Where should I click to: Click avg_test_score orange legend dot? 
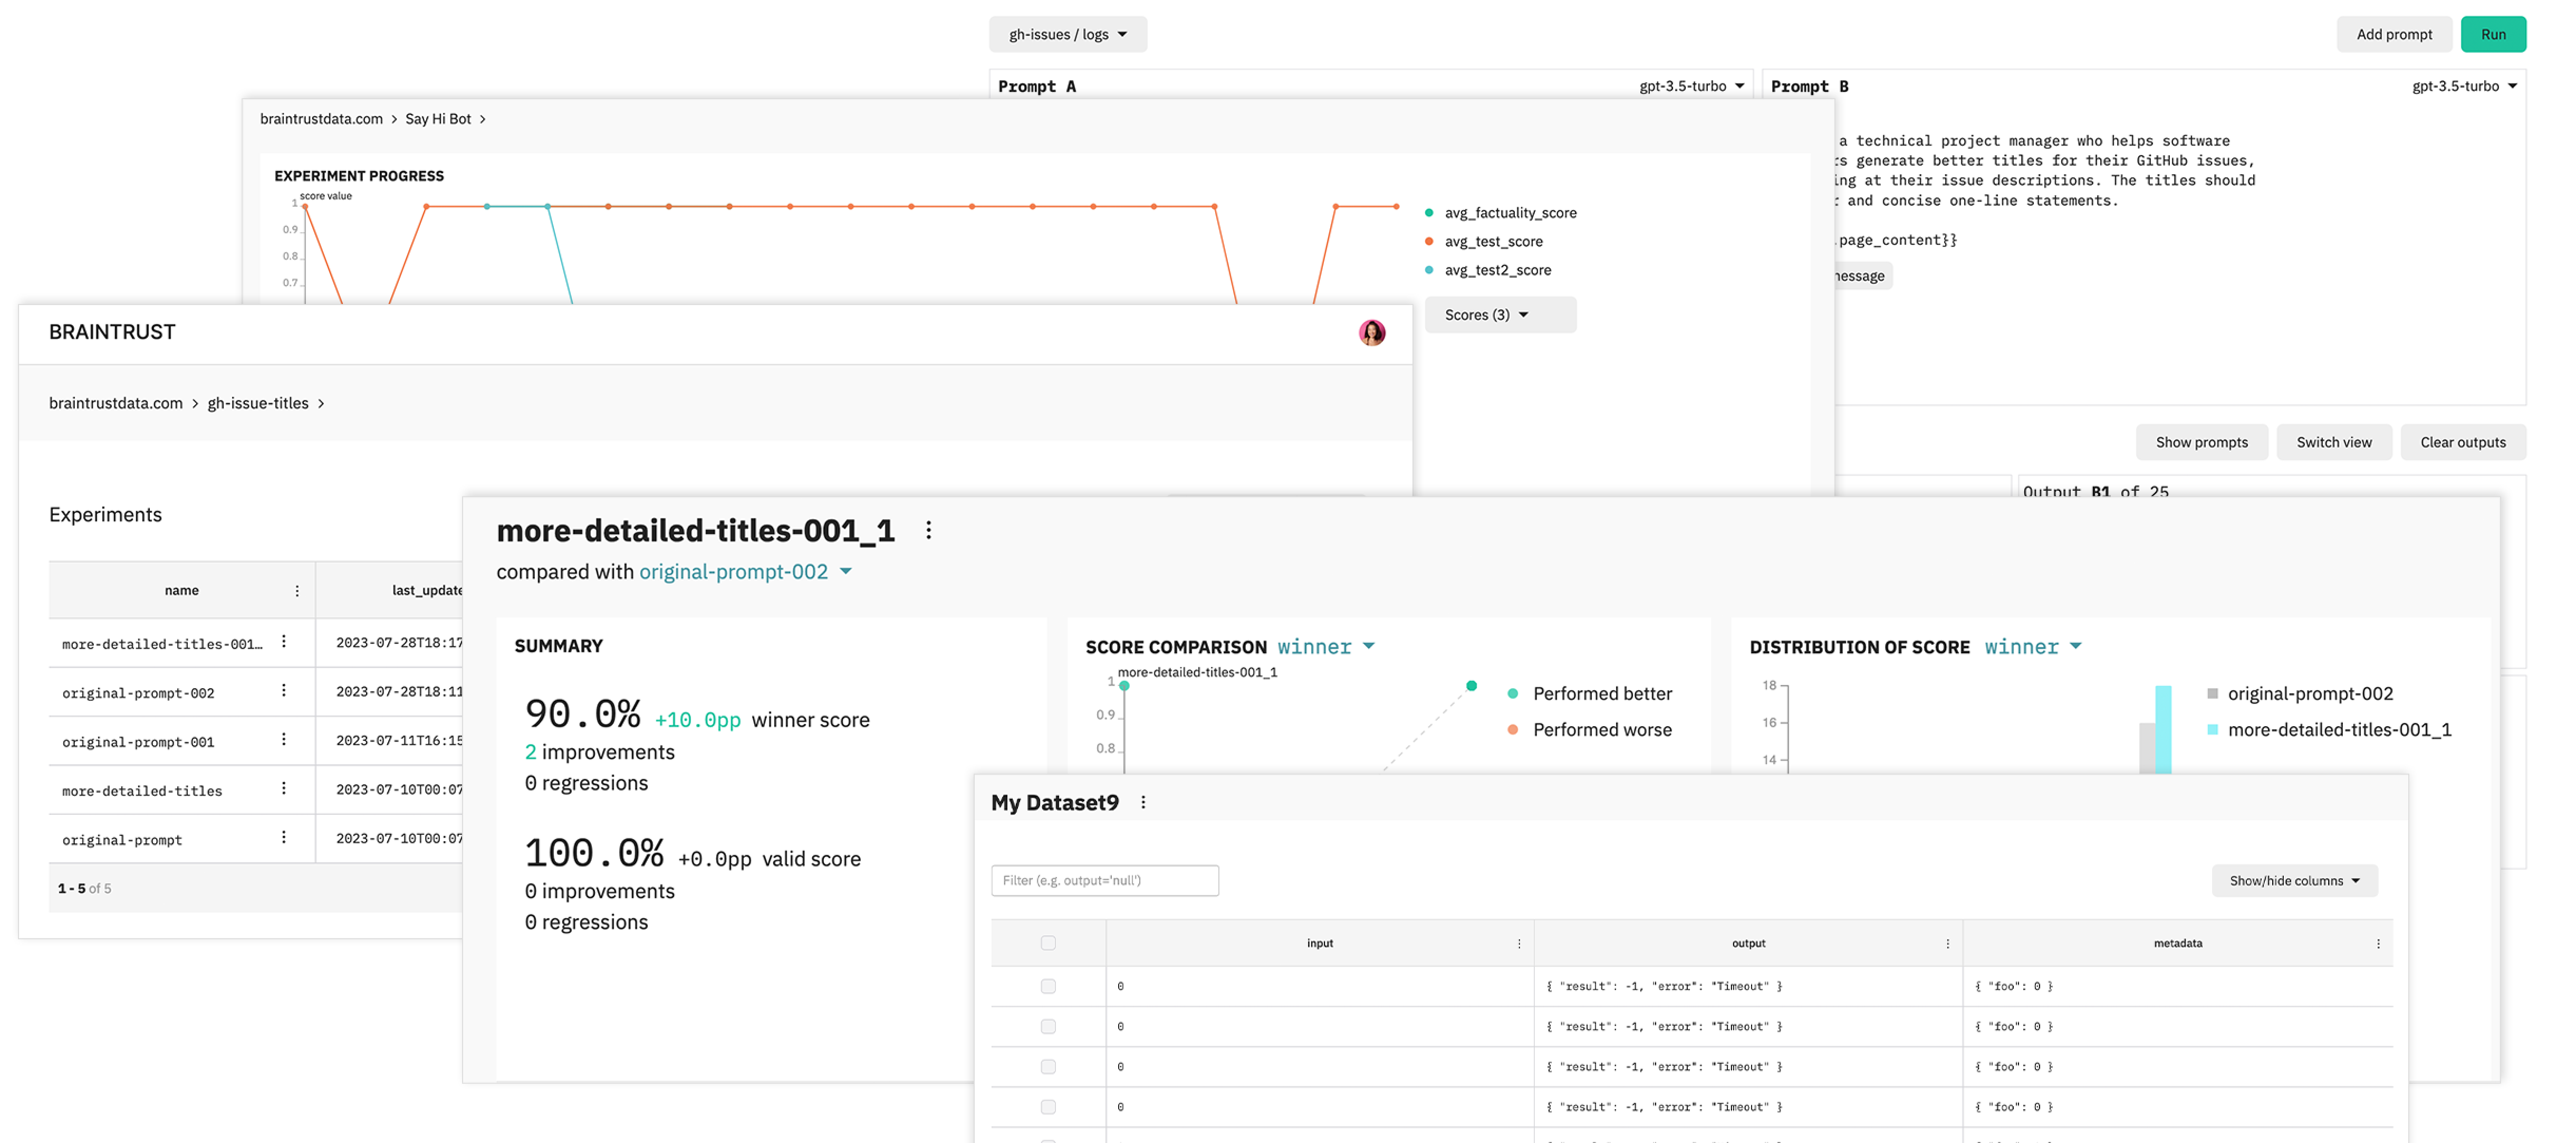click(x=1429, y=241)
